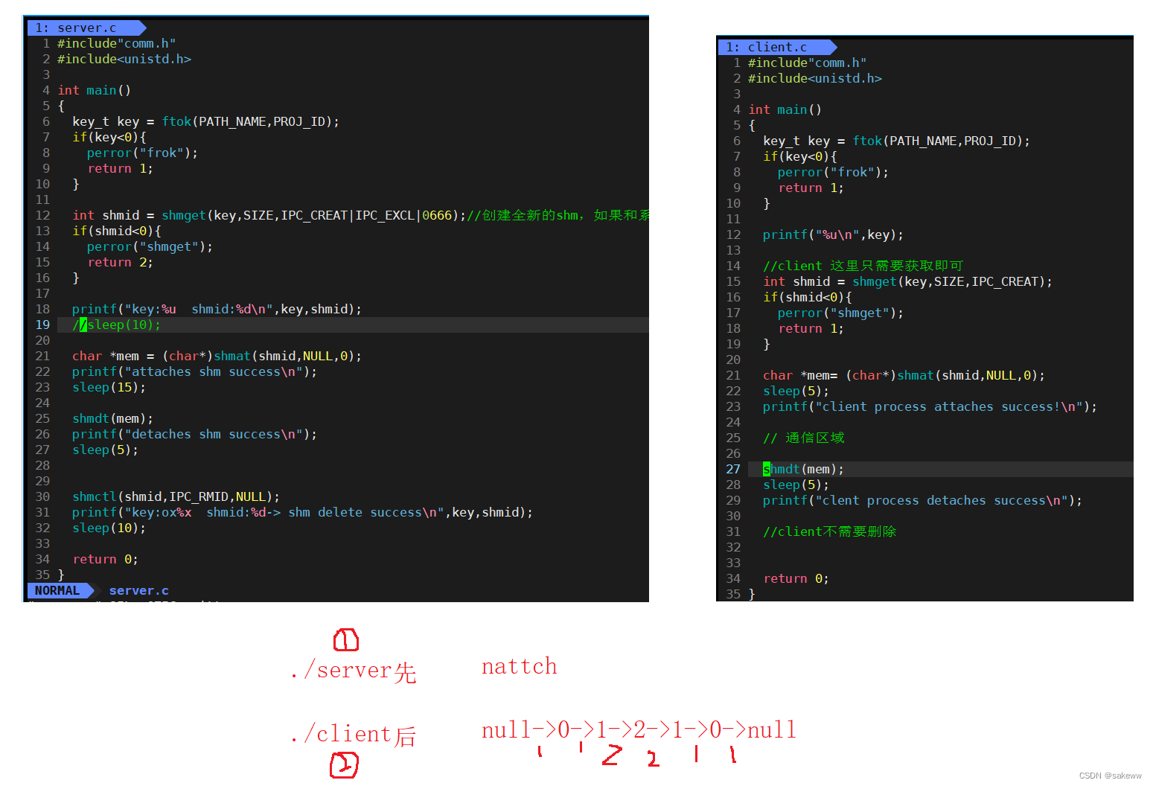Click shm delete success printf line in server.c
The image size is (1153, 786).
(x=302, y=512)
